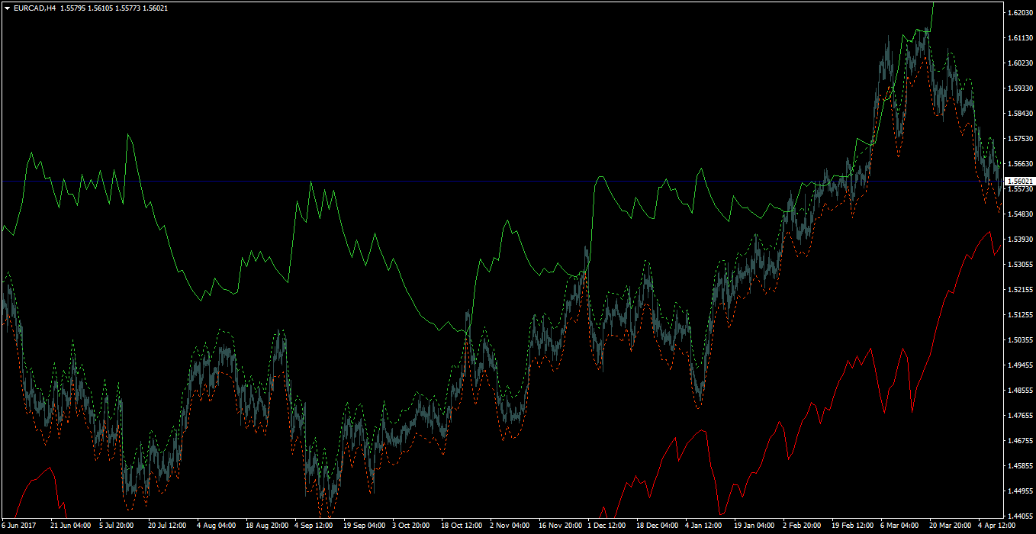The image size is (1036, 534).
Task: Click time axis label 2 Nov 04:00
Action: click(510, 526)
